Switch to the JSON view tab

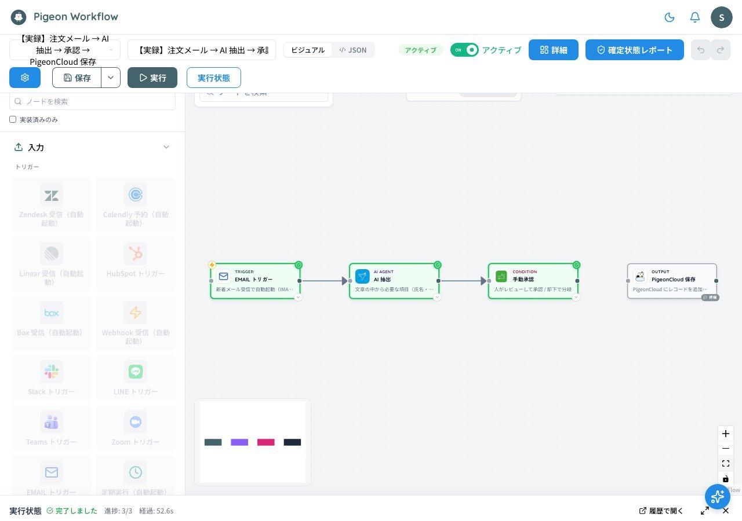353,50
